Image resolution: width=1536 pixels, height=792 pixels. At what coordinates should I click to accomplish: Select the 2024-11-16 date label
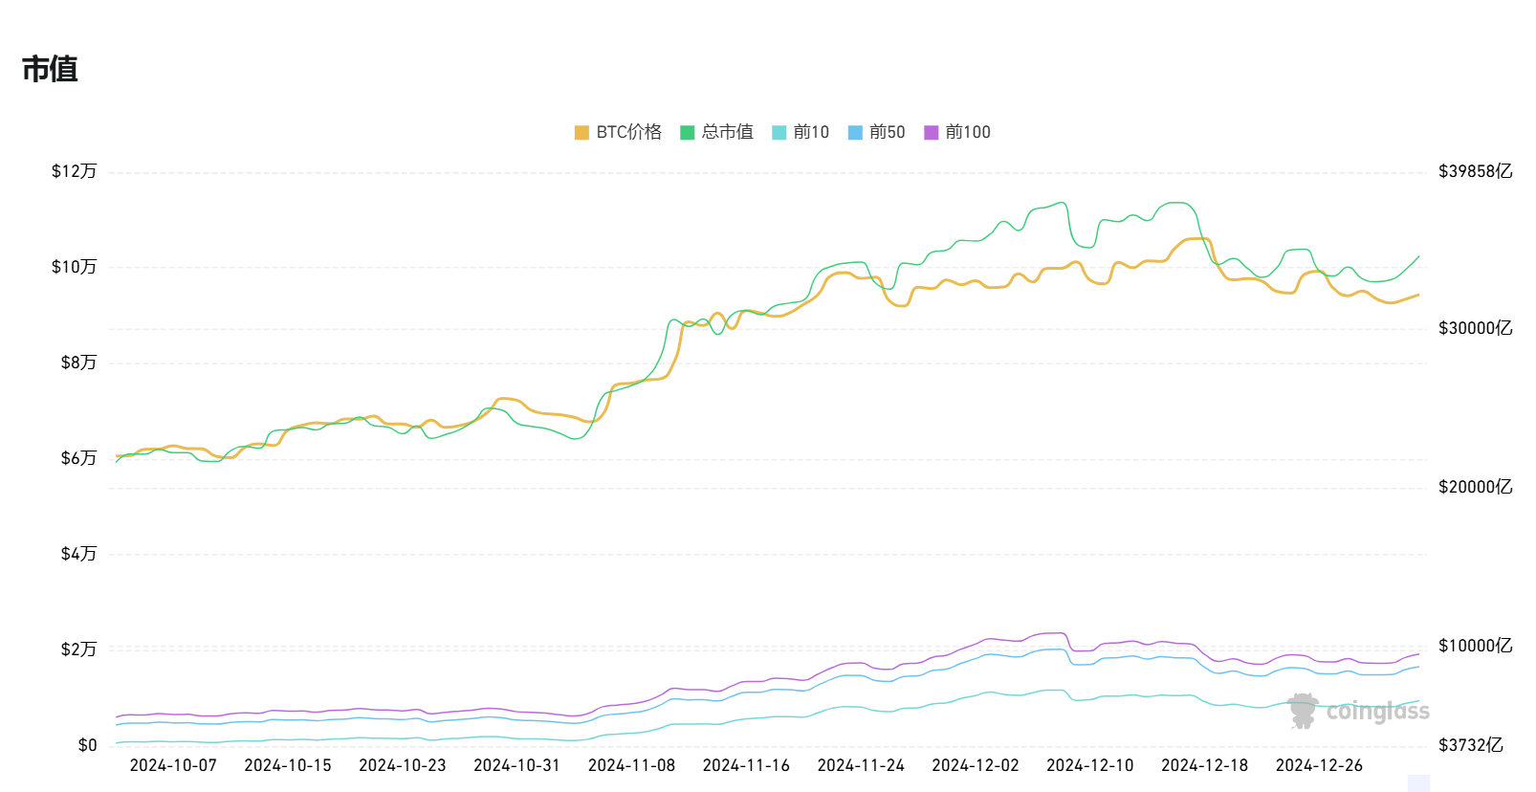point(746,765)
